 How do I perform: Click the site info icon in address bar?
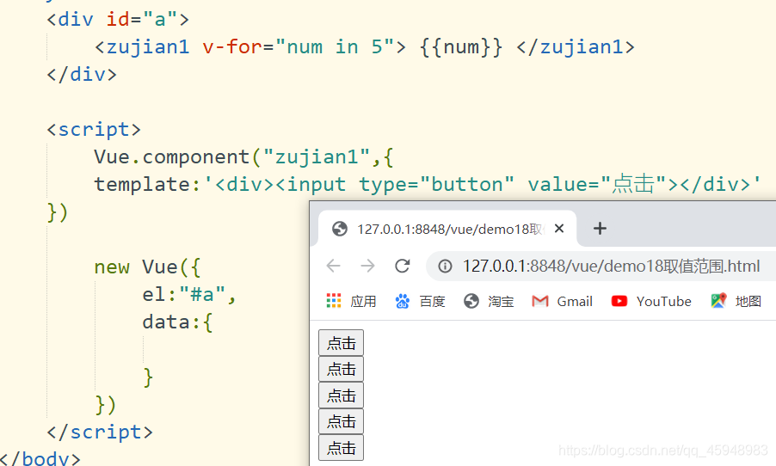(445, 267)
